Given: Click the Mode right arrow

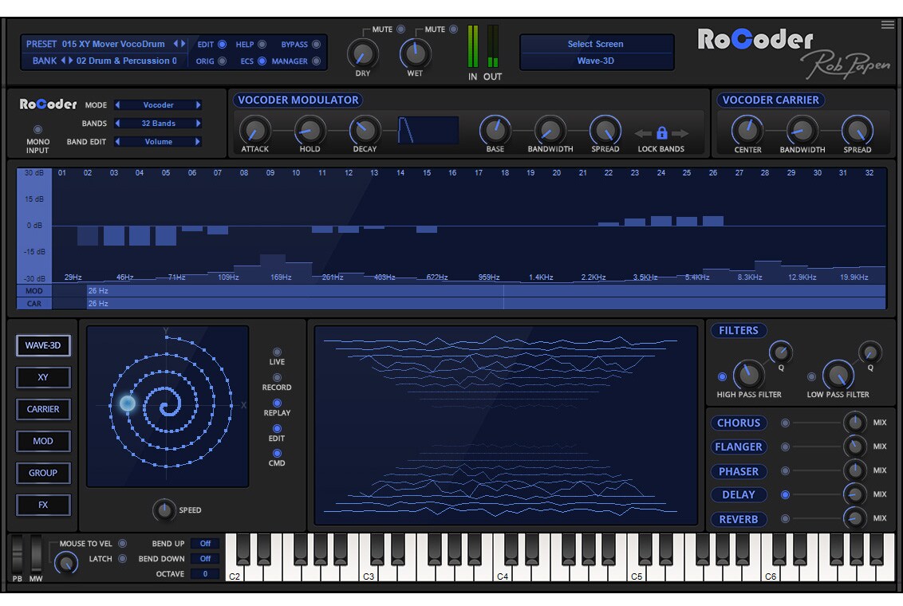Looking at the screenshot, I should [x=198, y=104].
